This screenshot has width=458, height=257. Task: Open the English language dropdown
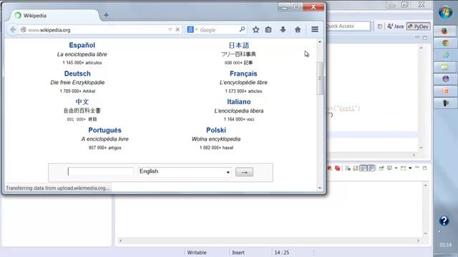[185, 171]
